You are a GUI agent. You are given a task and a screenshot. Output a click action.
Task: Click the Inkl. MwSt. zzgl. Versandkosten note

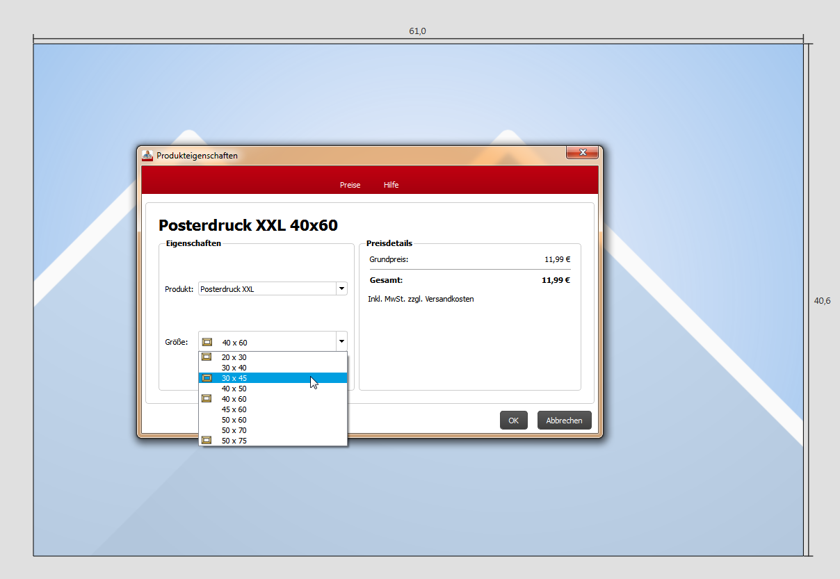point(421,299)
